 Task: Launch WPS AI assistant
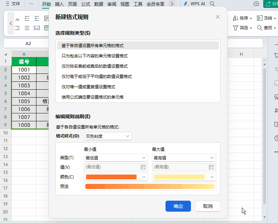pos(194,4)
